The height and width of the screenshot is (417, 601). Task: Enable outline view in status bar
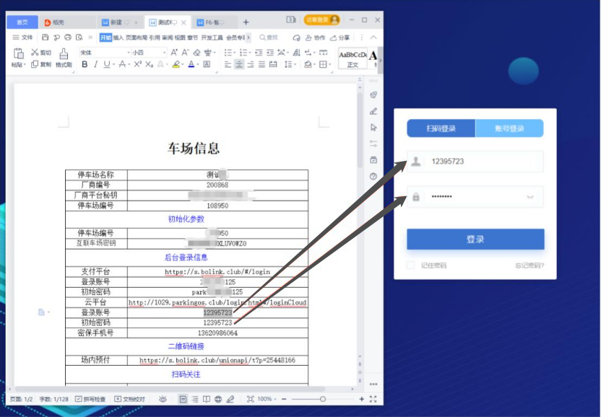click(x=195, y=399)
